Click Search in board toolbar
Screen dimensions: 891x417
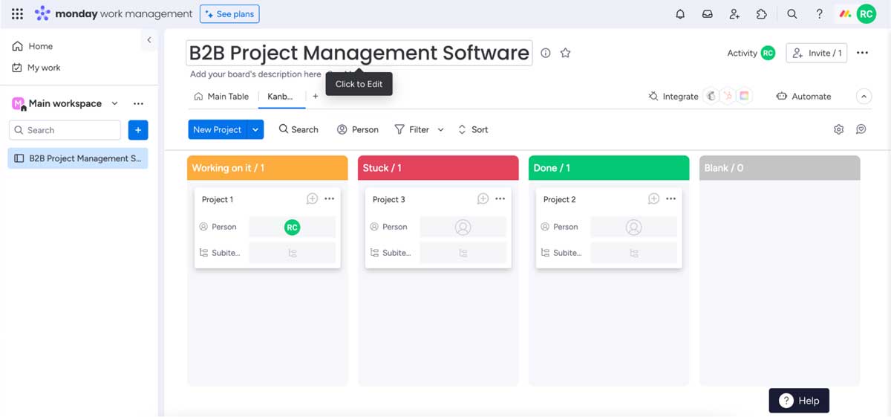pyautogui.click(x=298, y=129)
